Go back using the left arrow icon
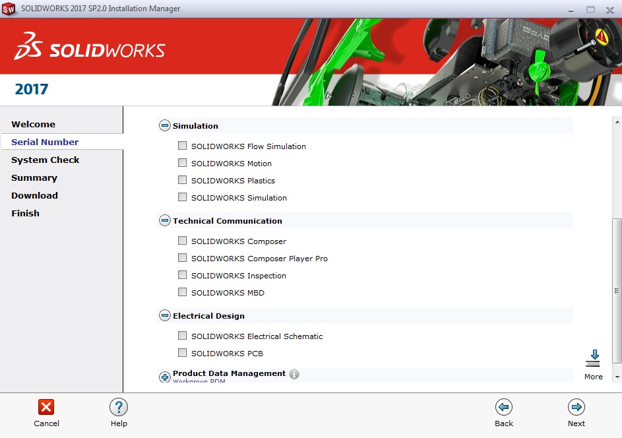 pos(504,407)
